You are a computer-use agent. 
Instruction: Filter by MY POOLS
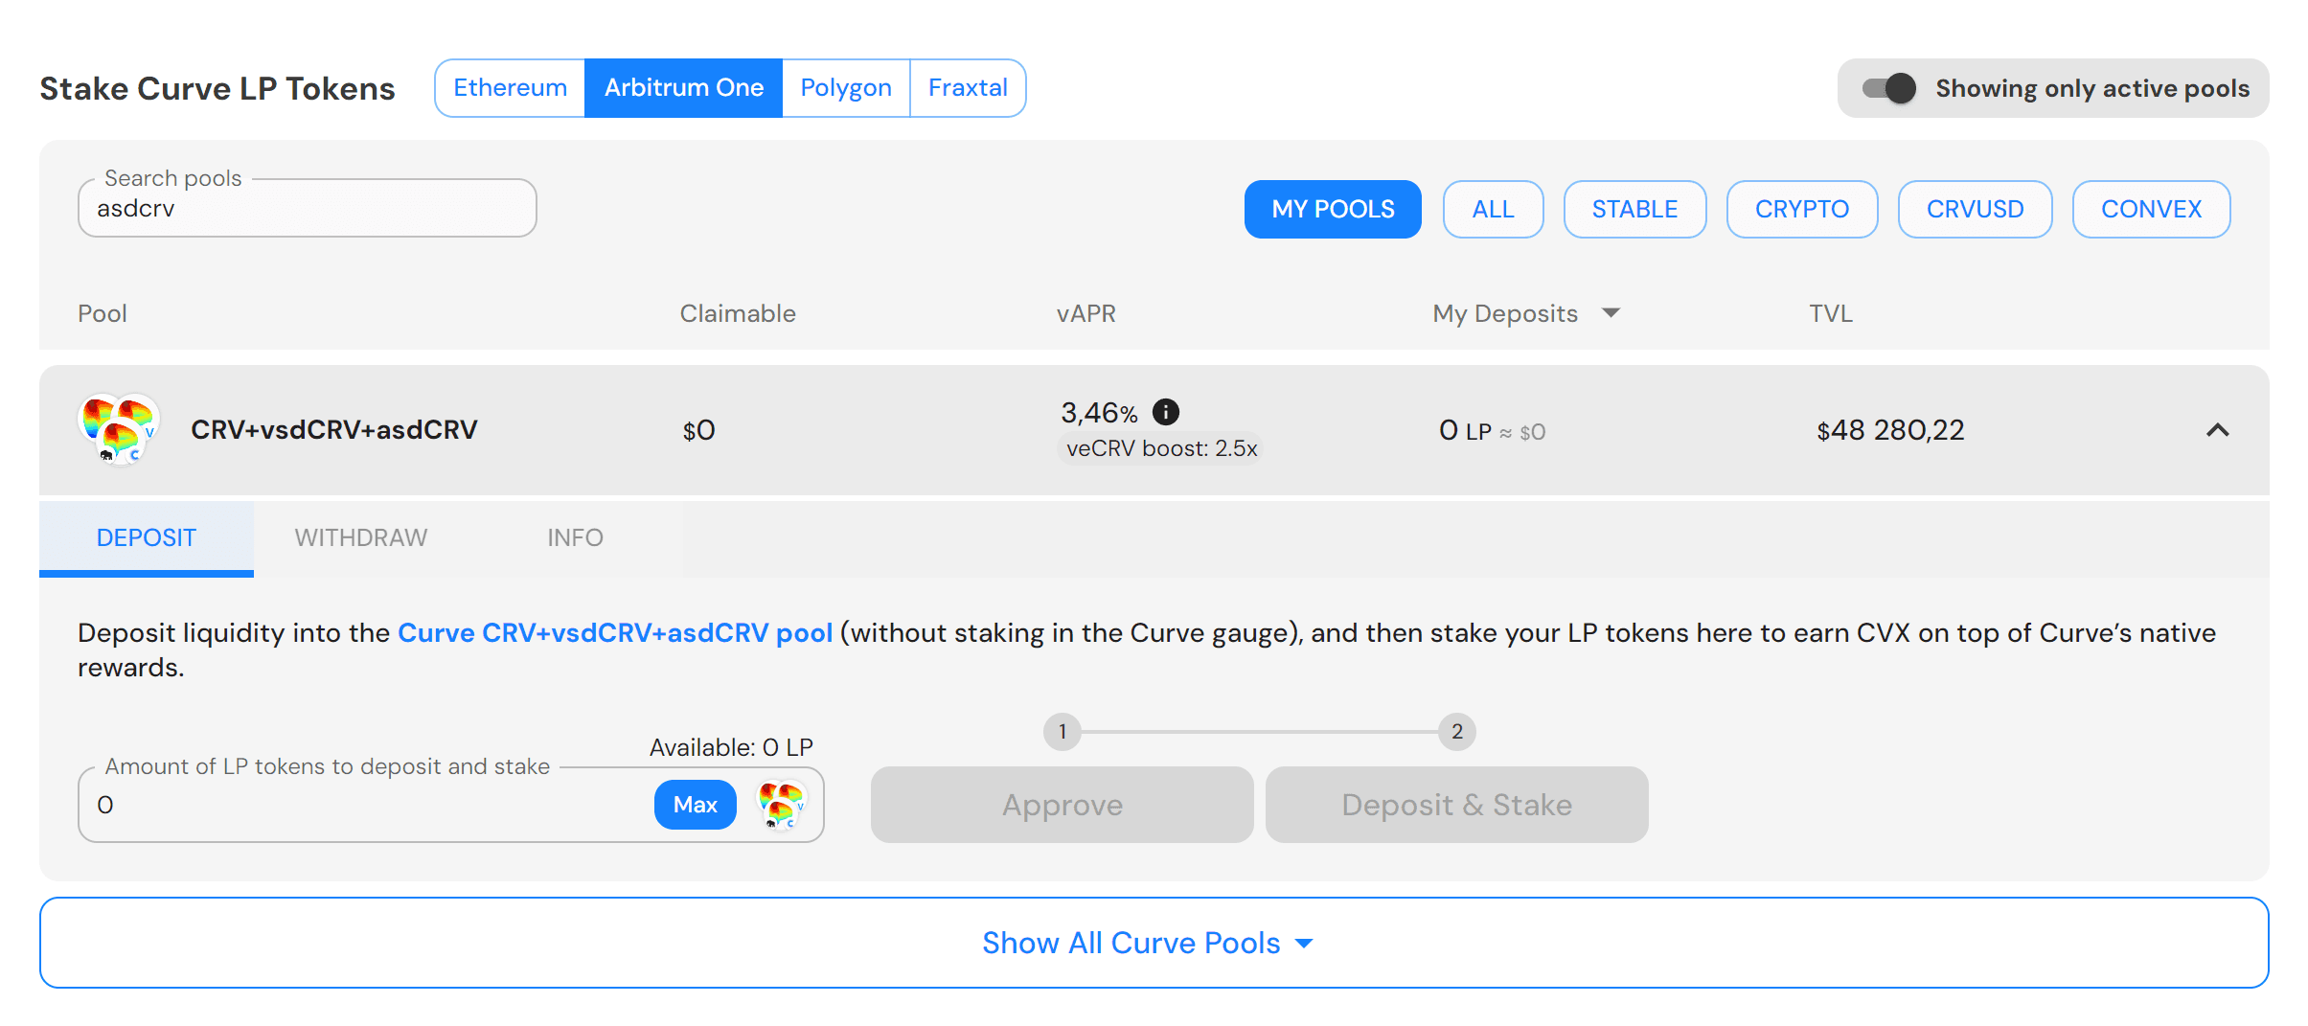[x=1333, y=209]
